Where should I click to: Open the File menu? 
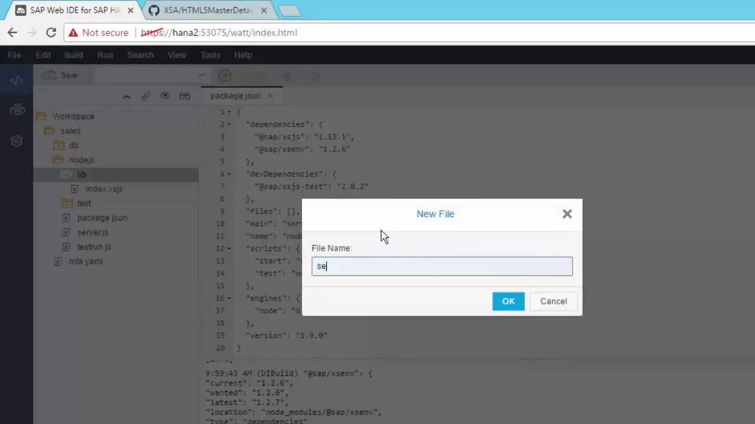pos(14,55)
